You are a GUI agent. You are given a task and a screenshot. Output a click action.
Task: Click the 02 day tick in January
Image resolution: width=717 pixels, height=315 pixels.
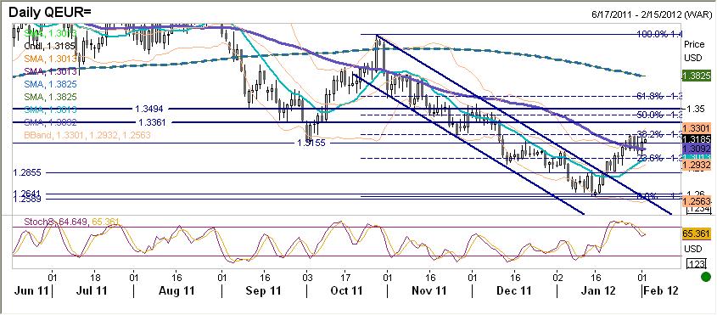pyautogui.click(x=557, y=278)
